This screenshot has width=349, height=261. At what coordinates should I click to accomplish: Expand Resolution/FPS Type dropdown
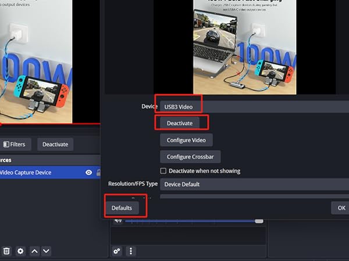click(x=253, y=184)
